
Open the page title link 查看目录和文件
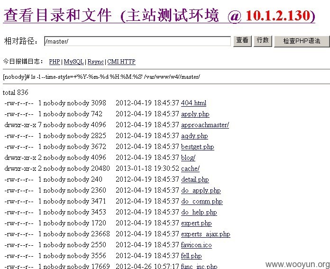(x=159, y=16)
